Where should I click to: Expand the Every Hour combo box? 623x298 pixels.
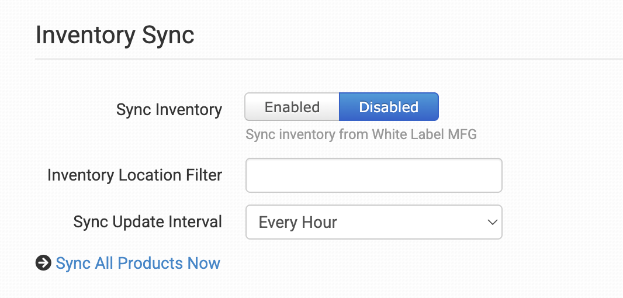[x=373, y=222]
